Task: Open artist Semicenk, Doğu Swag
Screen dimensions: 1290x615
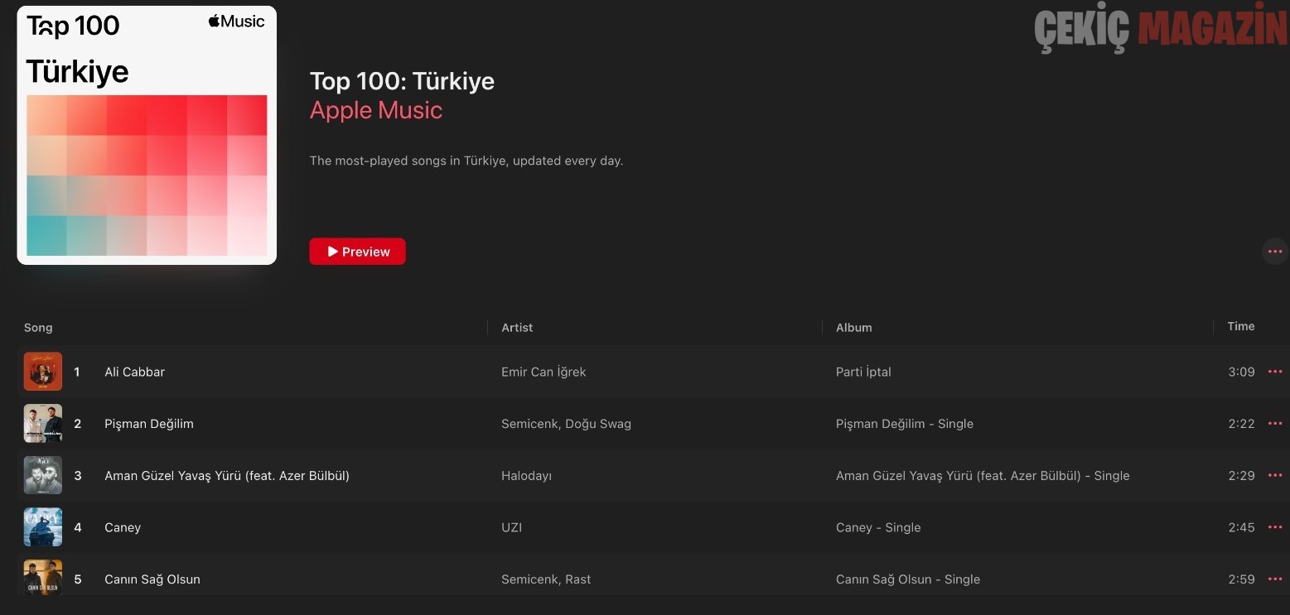Action: [566, 424]
